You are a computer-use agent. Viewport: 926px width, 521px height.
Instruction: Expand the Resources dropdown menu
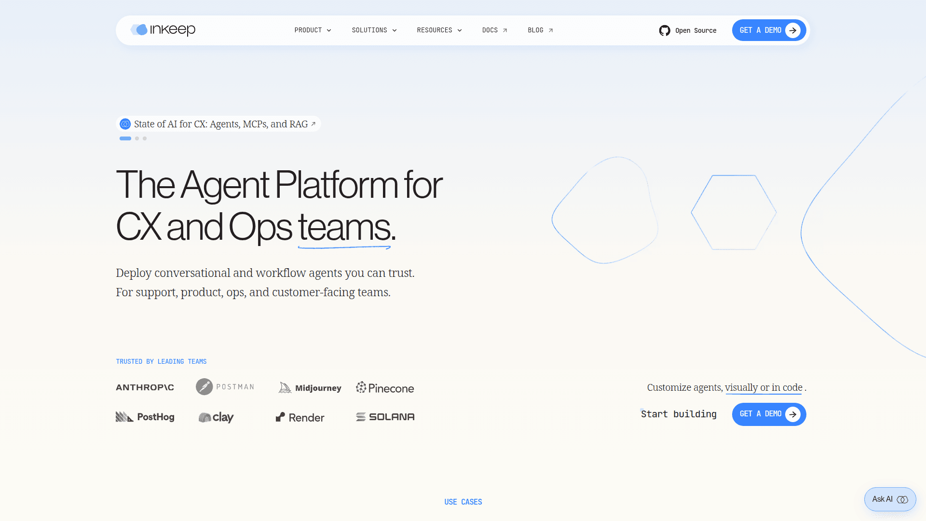(x=439, y=30)
